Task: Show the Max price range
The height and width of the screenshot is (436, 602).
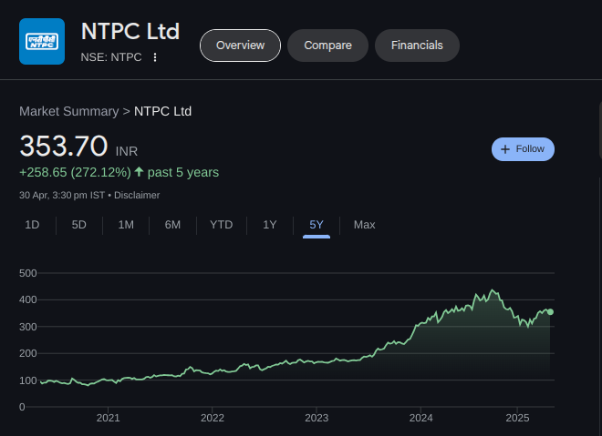Action: (x=364, y=225)
